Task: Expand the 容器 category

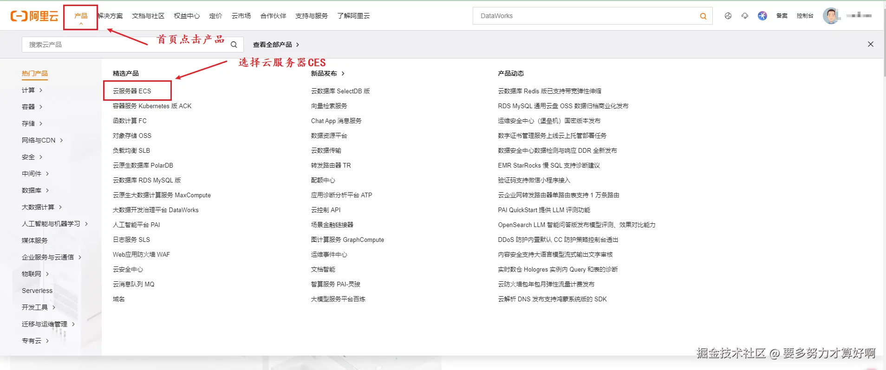Action: pos(32,107)
